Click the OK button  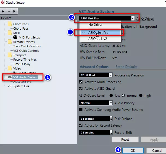(133, 150)
